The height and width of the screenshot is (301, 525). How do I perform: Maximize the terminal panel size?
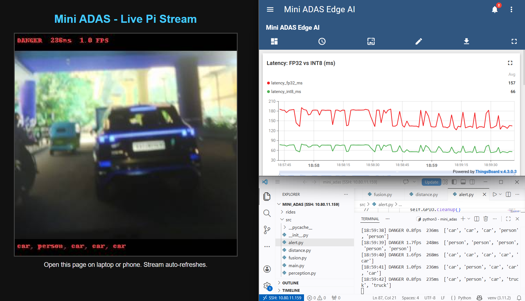tap(508, 219)
